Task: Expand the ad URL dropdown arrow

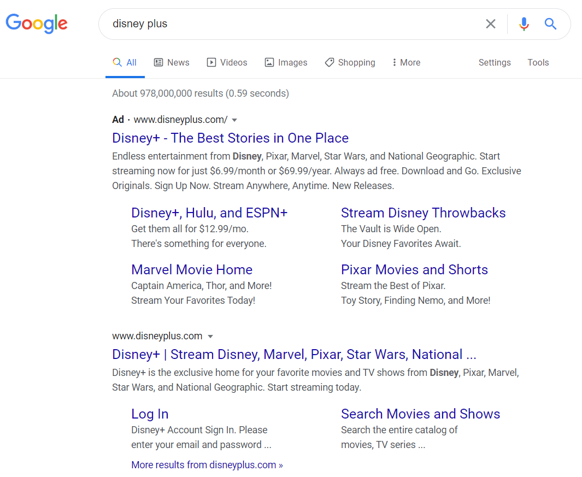Action: tap(234, 120)
